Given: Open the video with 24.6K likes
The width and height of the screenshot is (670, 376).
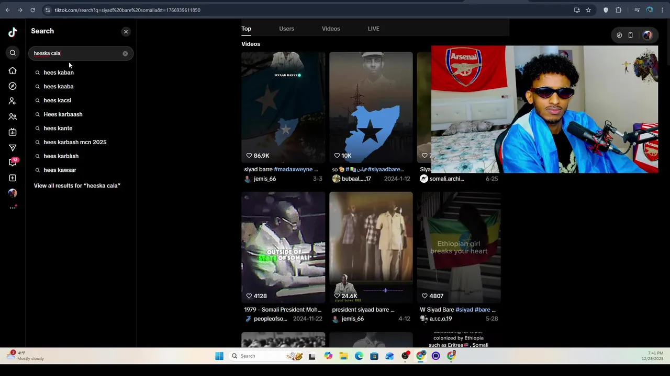Looking at the screenshot, I should pyautogui.click(x=371, y=247).
